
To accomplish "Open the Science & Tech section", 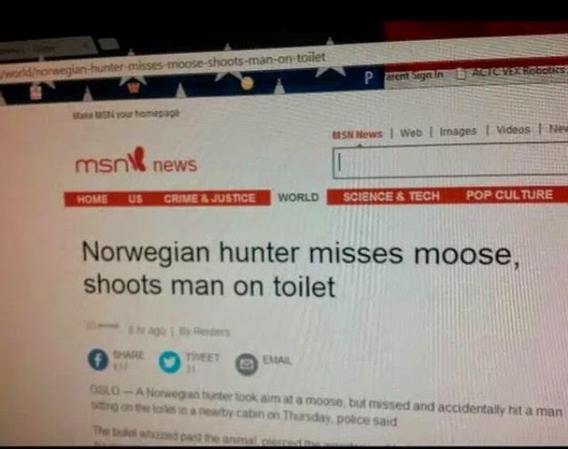I will (391, 196).
